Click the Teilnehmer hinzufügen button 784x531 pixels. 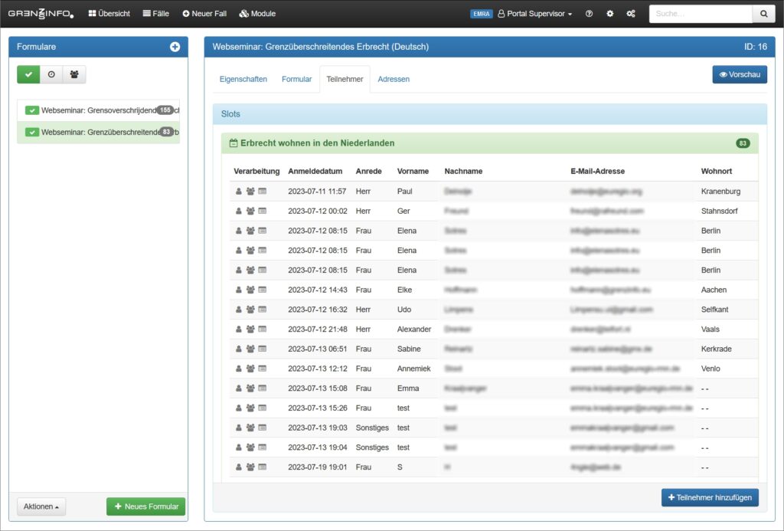[710, 497]
